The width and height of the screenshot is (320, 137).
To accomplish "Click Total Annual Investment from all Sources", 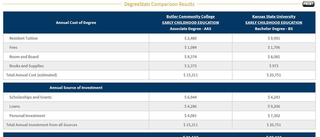I will (42, 125).
